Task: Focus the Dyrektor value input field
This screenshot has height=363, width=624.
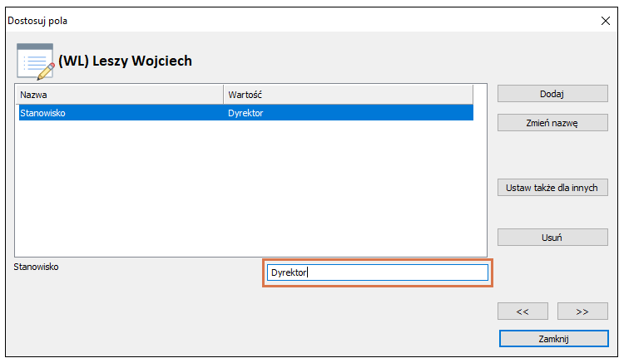Action: pyautogui.click(x=377, y=272)
